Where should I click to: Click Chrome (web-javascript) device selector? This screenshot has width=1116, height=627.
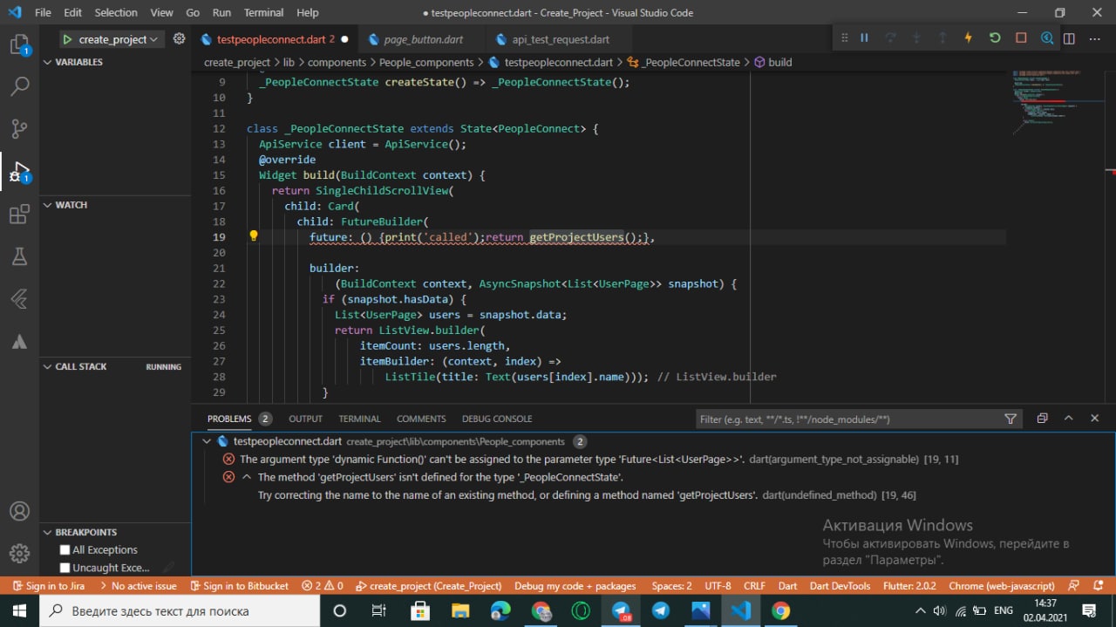(x=1002, y=586)
